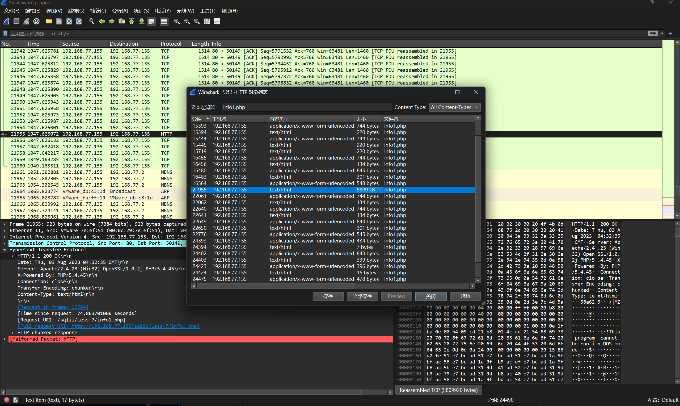Expand the HTTP chunked response node

12,332
